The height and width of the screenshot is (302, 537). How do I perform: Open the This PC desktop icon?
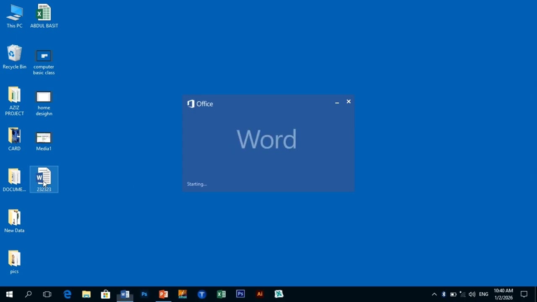click(14, 16)
